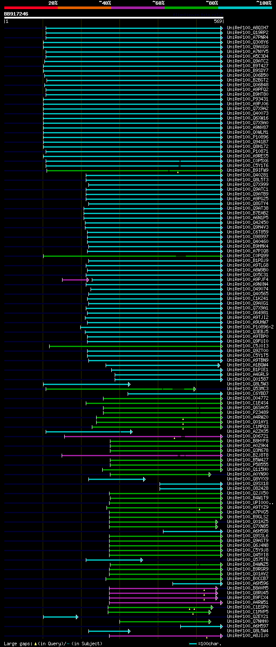The height and width of the screenshot is (647, 276).
Task: Click the purple ~60% legend color bar
Action: (x=138, y=8)
